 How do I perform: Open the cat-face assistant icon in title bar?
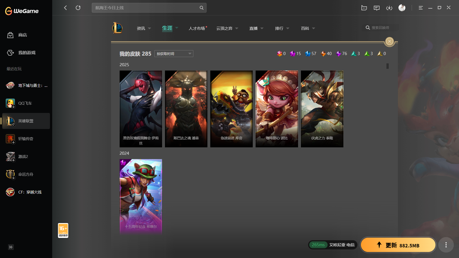(364, 8)
